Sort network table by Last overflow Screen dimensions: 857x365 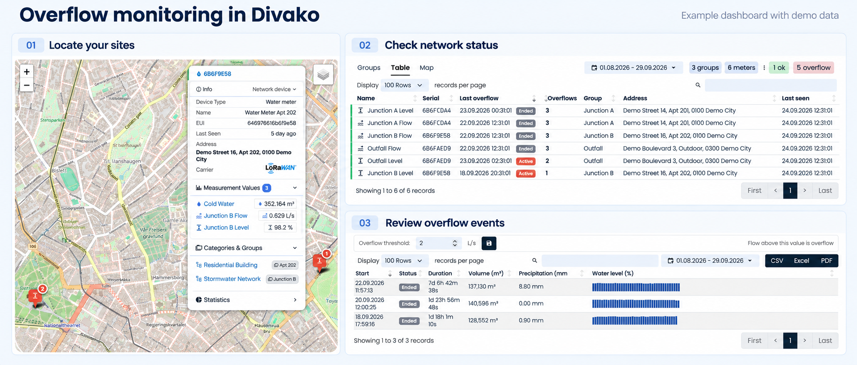coord(534,98)
